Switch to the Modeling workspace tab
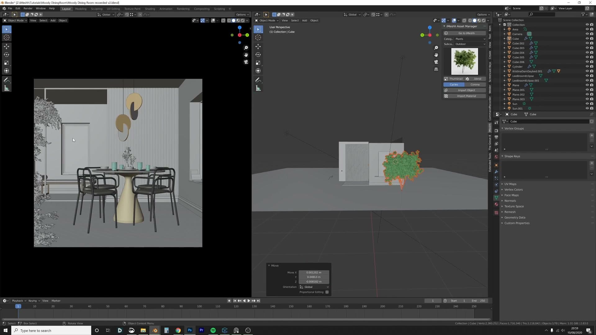596x335 pixels. (81, 9)
